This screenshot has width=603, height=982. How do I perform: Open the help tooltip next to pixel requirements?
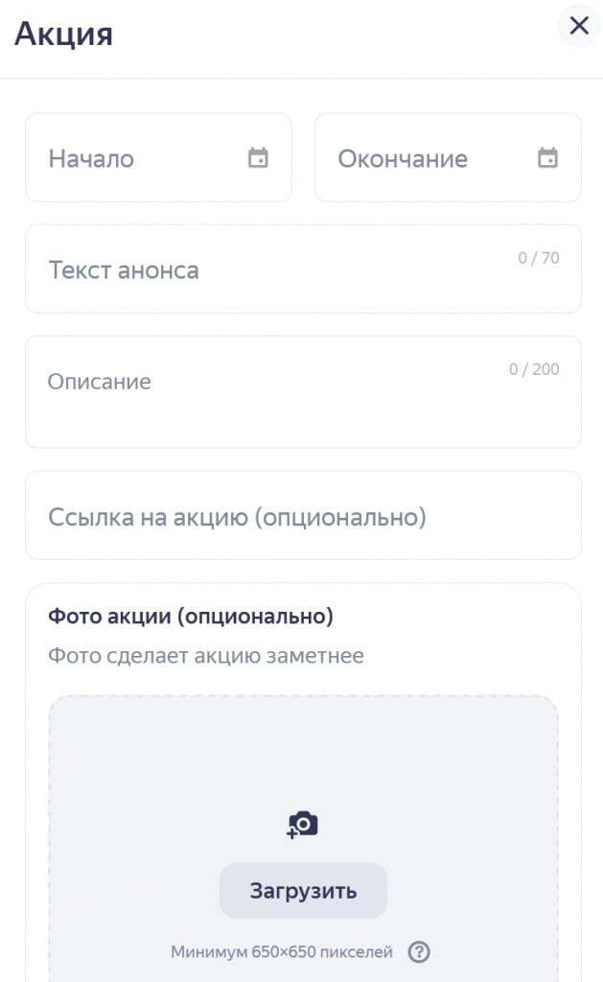[x=419, y=951]
